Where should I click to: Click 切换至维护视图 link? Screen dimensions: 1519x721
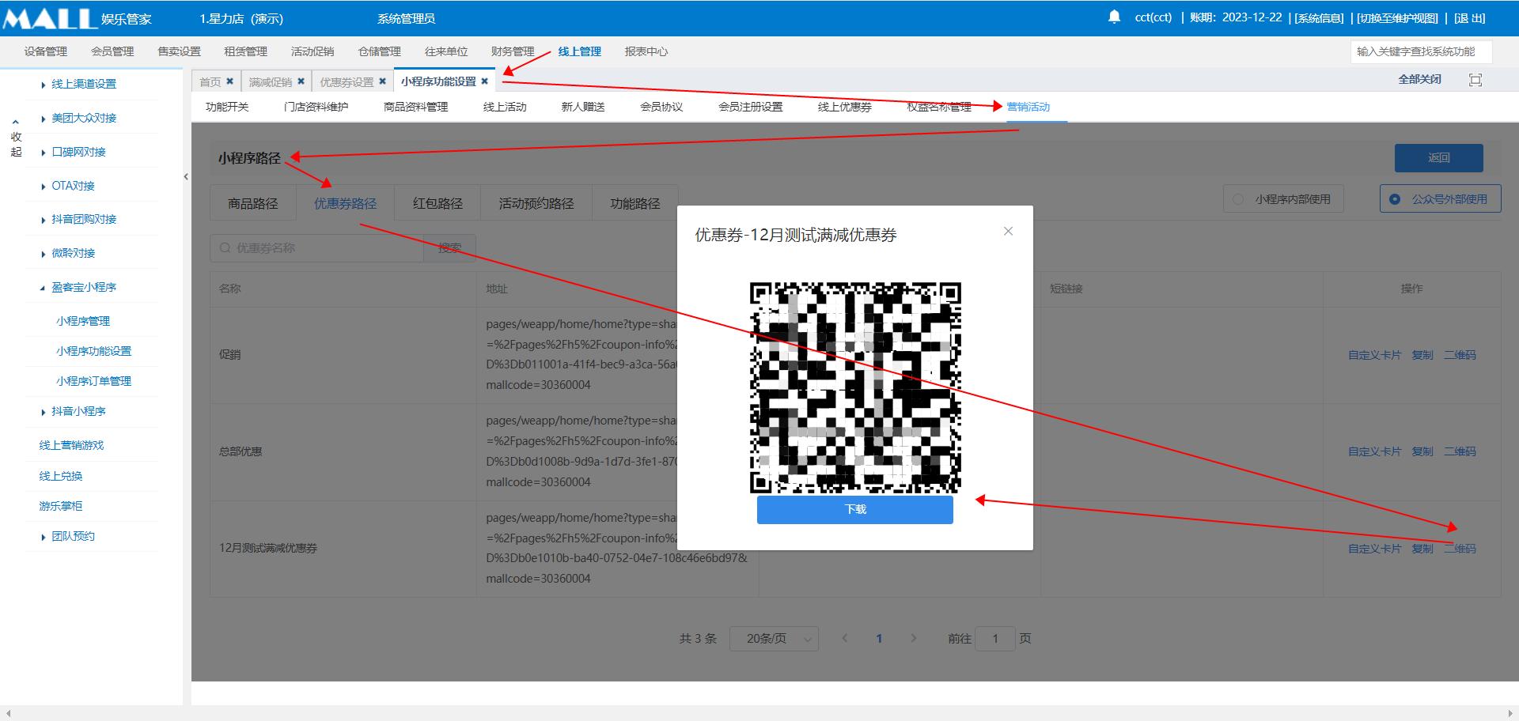(1398, 17)
